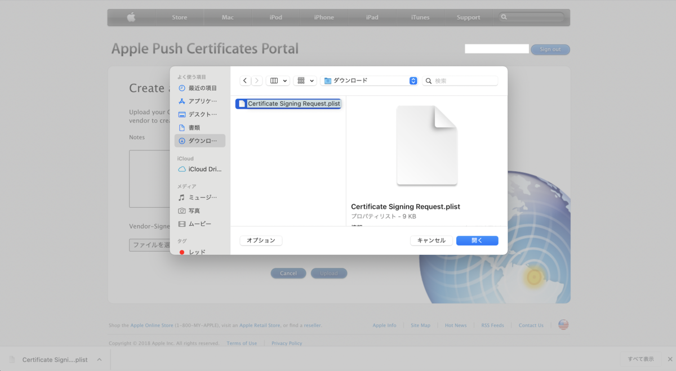
Task: Open アプリケーション folder in sidebar
Action: pyautogui.click(x=200, y=101)
